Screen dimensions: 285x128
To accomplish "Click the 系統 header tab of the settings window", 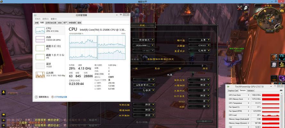I will click(x=142, y=25).
